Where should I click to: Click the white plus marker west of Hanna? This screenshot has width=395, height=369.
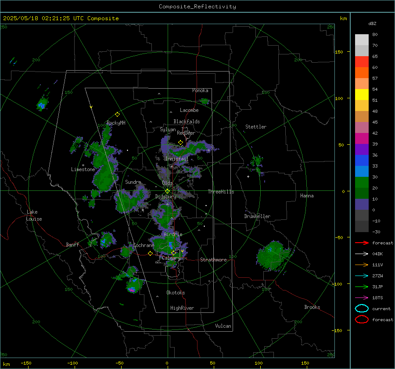[248, 176]
